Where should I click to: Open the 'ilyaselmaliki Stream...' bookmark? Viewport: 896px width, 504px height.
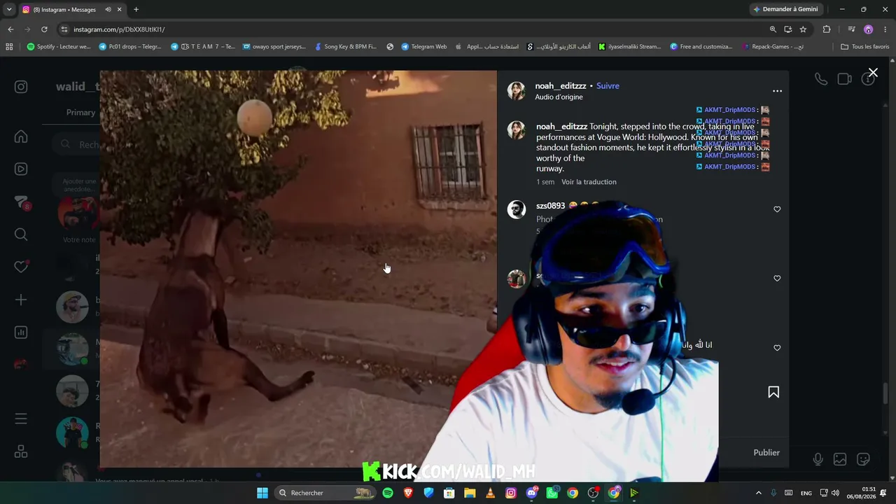[x=629, y=47]
